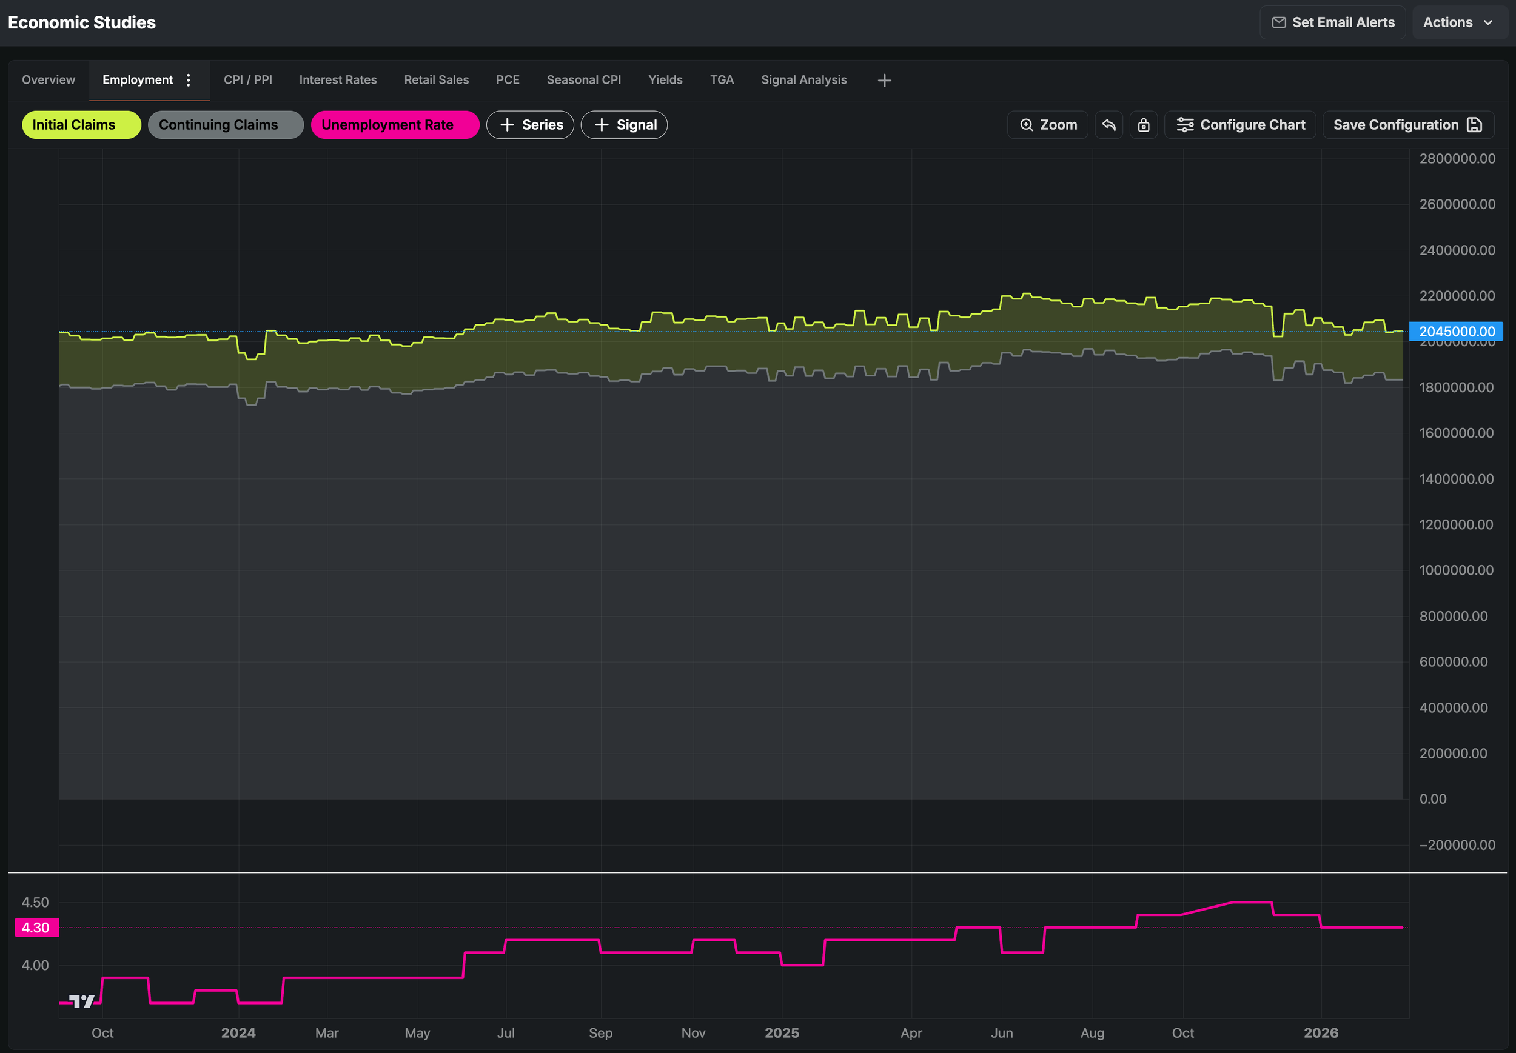Add a new tab with the plus icon
This screenshot has width=1516, height=1053.
tap(884, 81)
